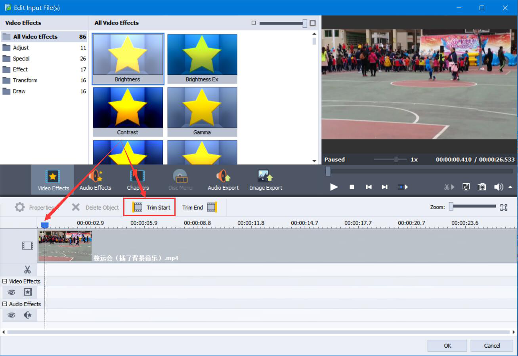Take a snapshot with the camera icon

482,187
